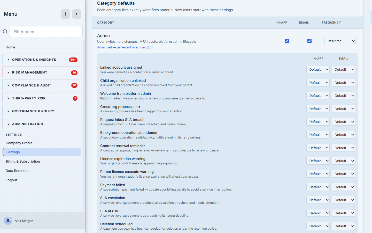Open In-App dropdown for Request inbox SLA breach
Screen dimensions: 372x233
tap(318, 122)
